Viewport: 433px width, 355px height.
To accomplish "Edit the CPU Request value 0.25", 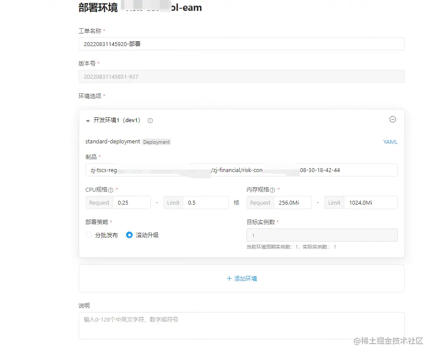I will pyautogui.click(x=132, y=202).
